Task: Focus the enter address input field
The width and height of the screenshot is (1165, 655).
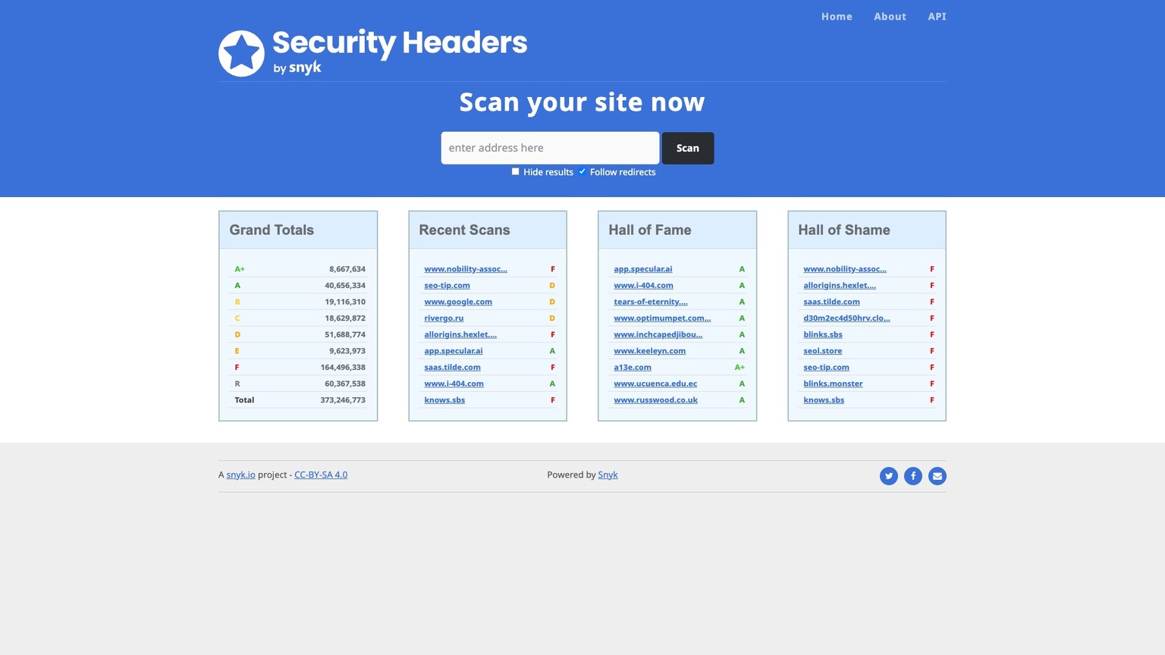Action: coord(550,148)
